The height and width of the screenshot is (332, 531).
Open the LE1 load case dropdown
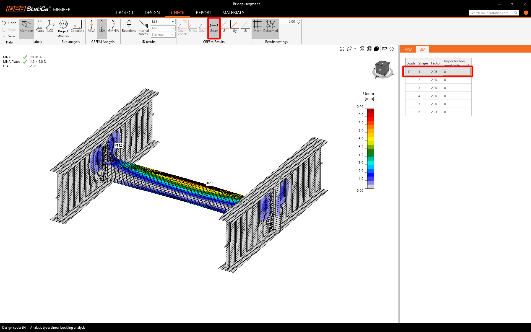pos(163,22)
